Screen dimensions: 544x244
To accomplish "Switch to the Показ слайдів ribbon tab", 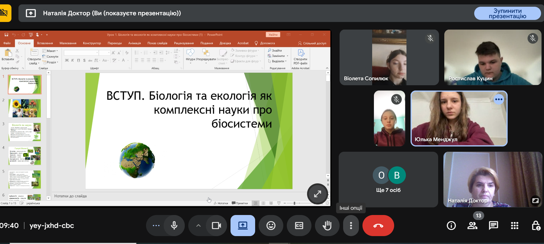I will click(157, 43).
